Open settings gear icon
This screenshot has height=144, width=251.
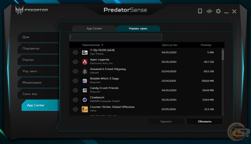(x=218, y=11)
